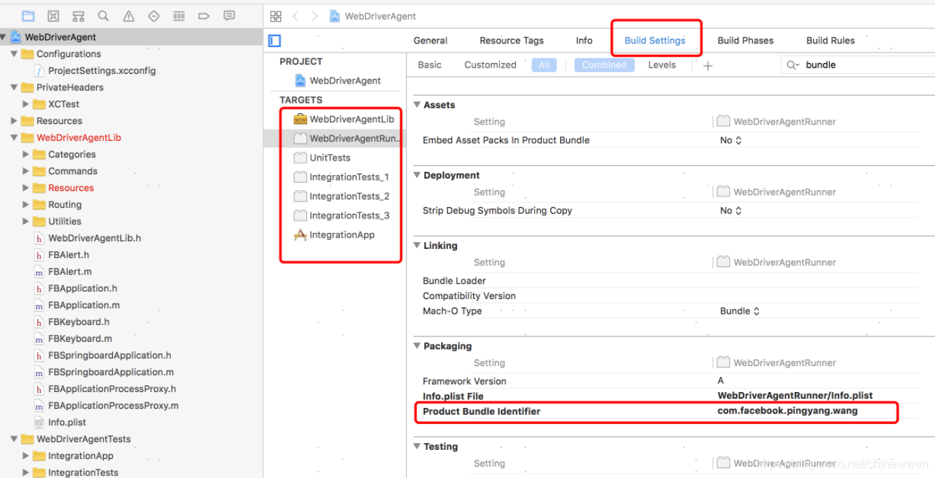This screenshot has height=478, width=935.
Task: Expand the Commands folder
Action: [26, 171]
